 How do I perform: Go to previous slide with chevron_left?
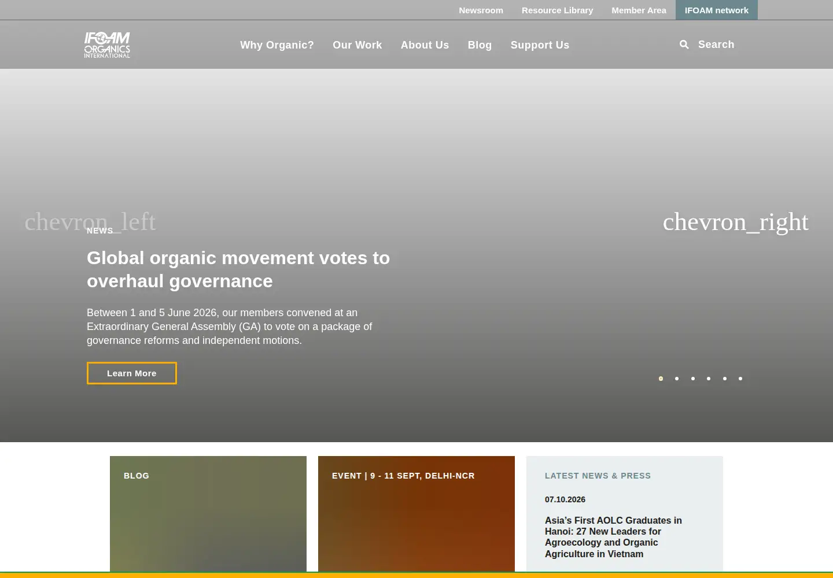click(x=90, y=222)
